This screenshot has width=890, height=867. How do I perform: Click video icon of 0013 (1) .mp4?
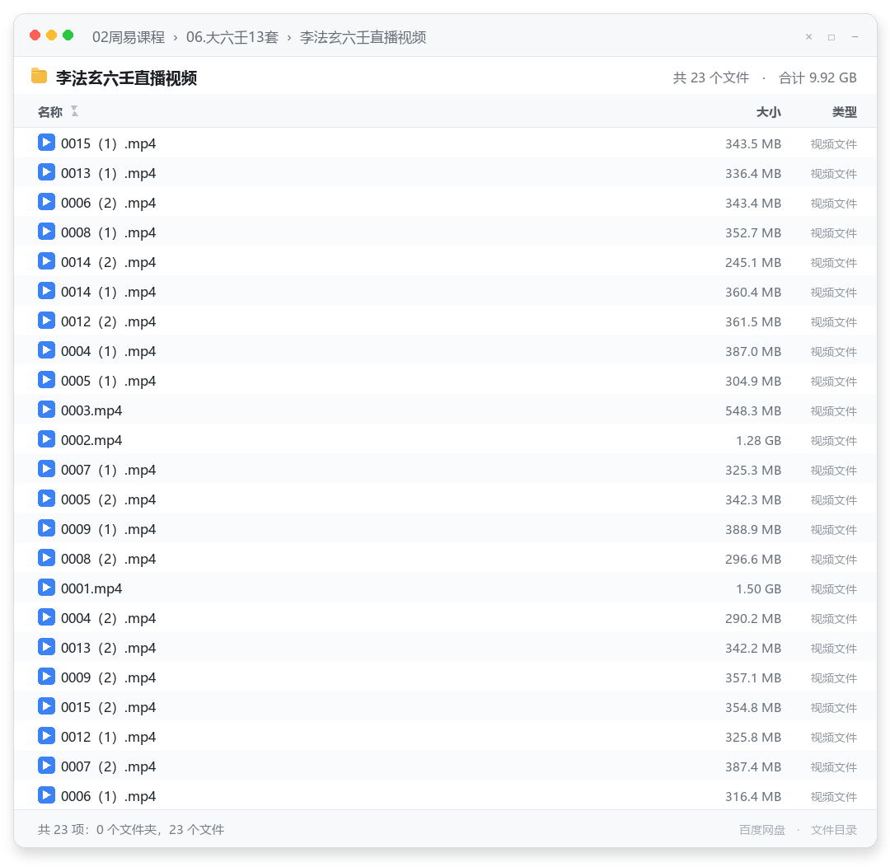46,172
